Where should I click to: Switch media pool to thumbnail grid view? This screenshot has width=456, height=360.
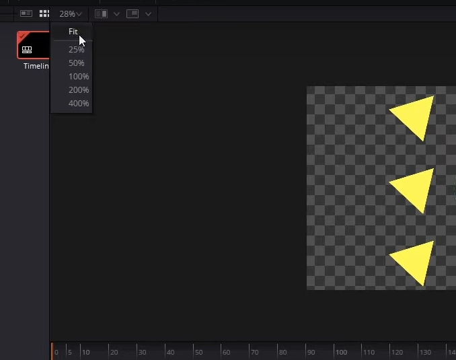coord(44,13)
